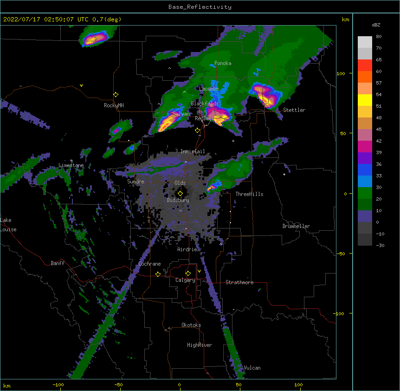
Task: Click the HighRiver city label
Action: [200, 345]
